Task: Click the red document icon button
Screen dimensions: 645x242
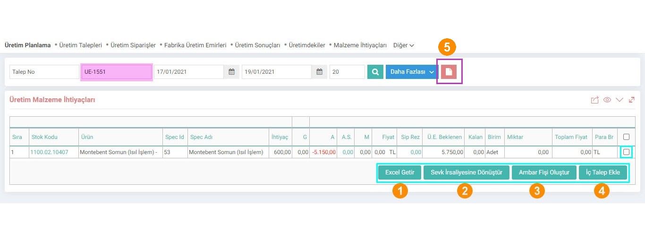Action: (449, 72)
